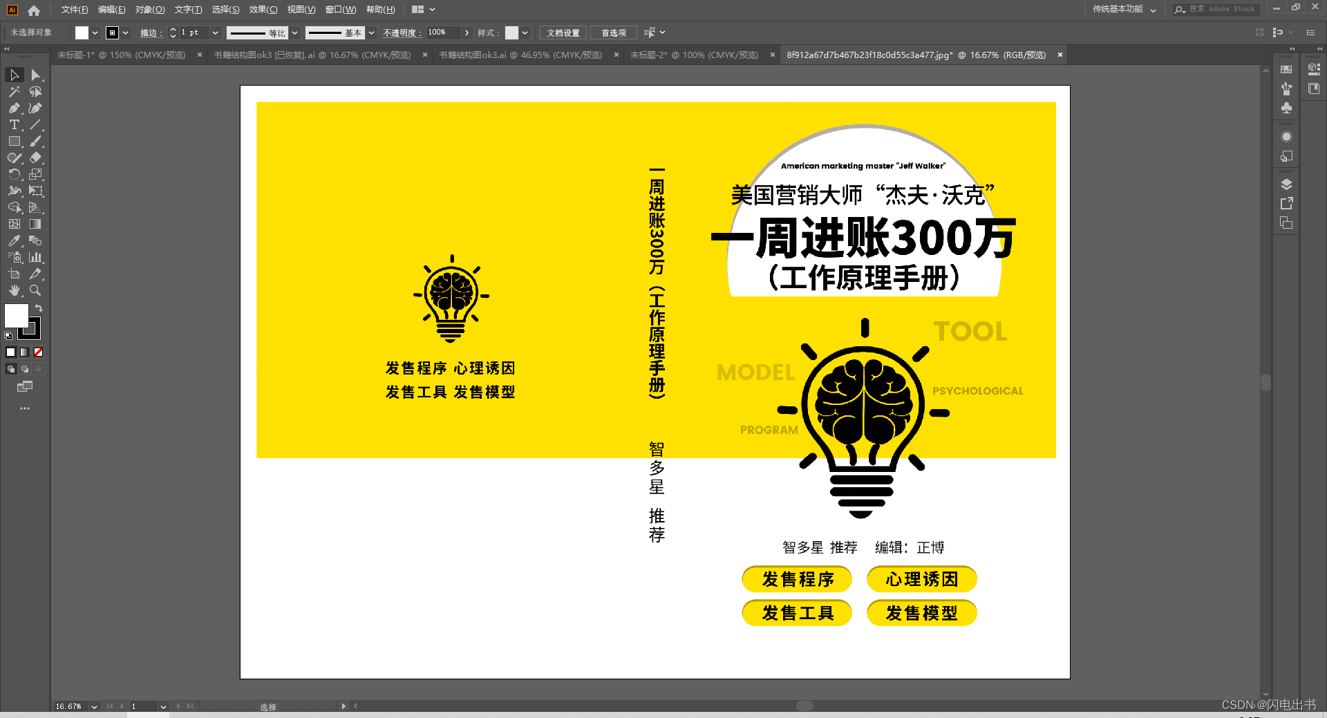
Task: Set paint mode to Gradient
Action: pos(24,352)
